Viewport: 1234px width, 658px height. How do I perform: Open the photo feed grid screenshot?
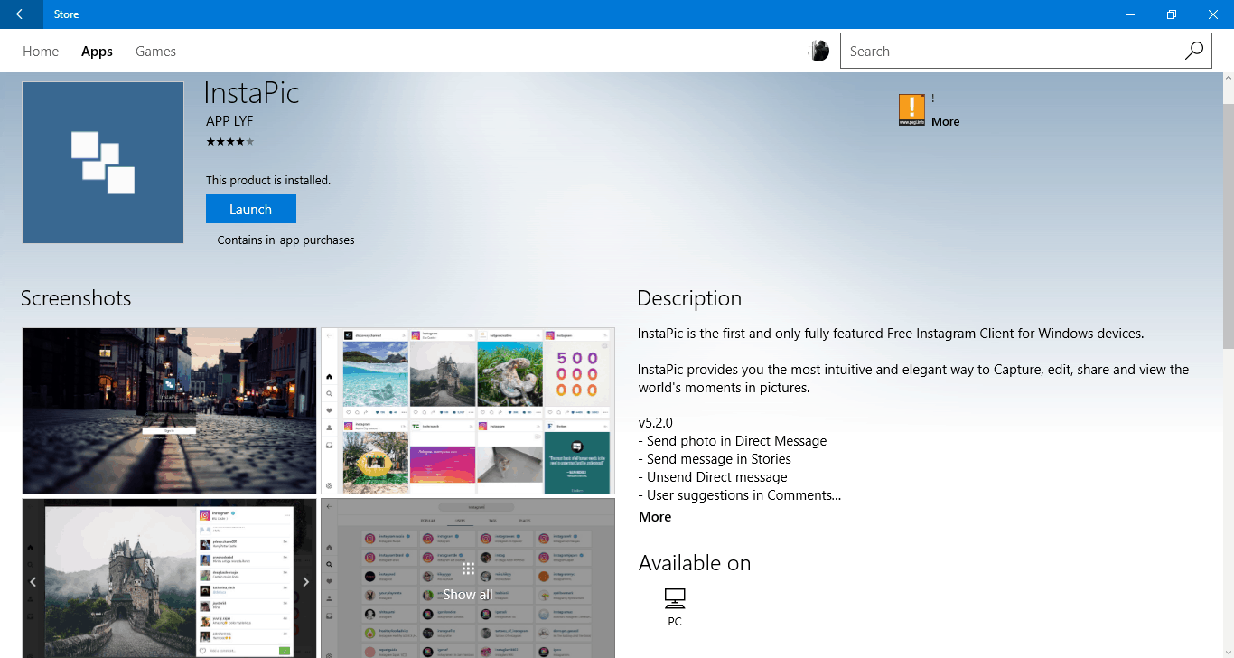click(467, 410)
